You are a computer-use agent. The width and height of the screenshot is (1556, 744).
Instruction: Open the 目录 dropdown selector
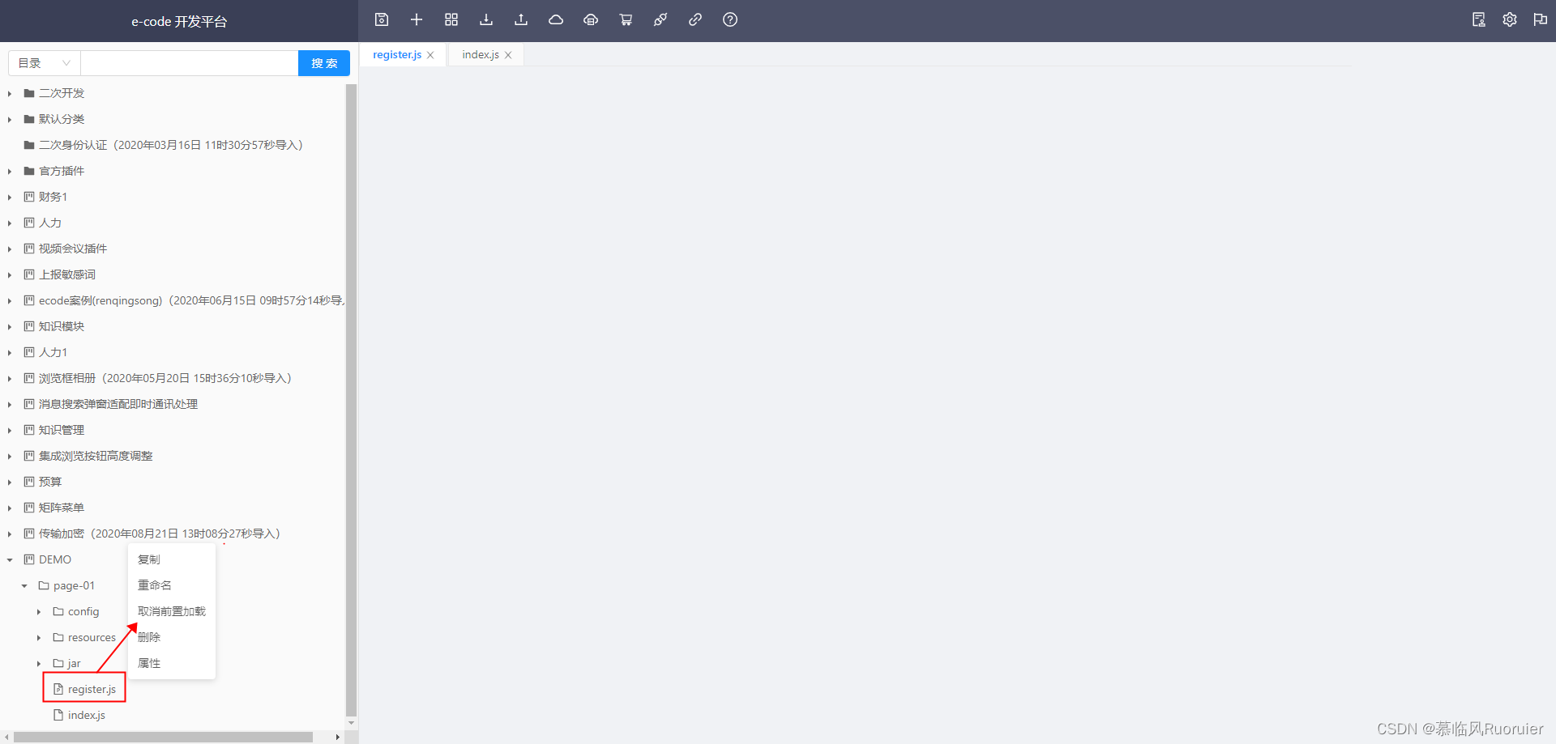coord(44,63)
